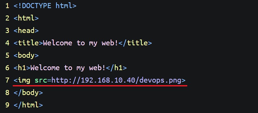This screenshot has width=258, height=113.
Task: Click line number 4 in gutter
Action: tap(7, 43)
